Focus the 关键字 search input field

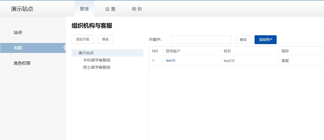tap(201, 40)
